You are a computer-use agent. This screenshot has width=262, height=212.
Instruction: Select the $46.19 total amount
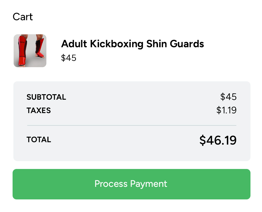tap(218, 140)
